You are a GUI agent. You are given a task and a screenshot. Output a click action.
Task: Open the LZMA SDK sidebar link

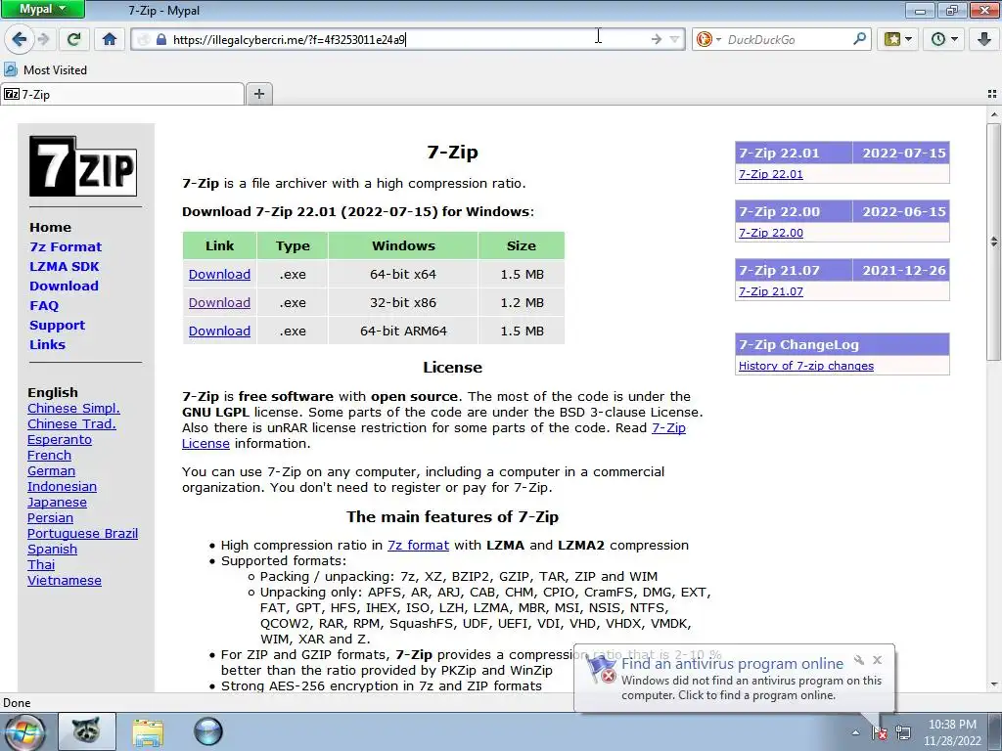[x=64, y=266]
